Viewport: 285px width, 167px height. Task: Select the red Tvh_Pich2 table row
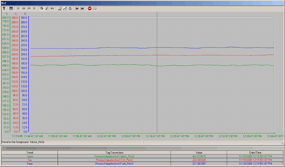tap(114, 160)
